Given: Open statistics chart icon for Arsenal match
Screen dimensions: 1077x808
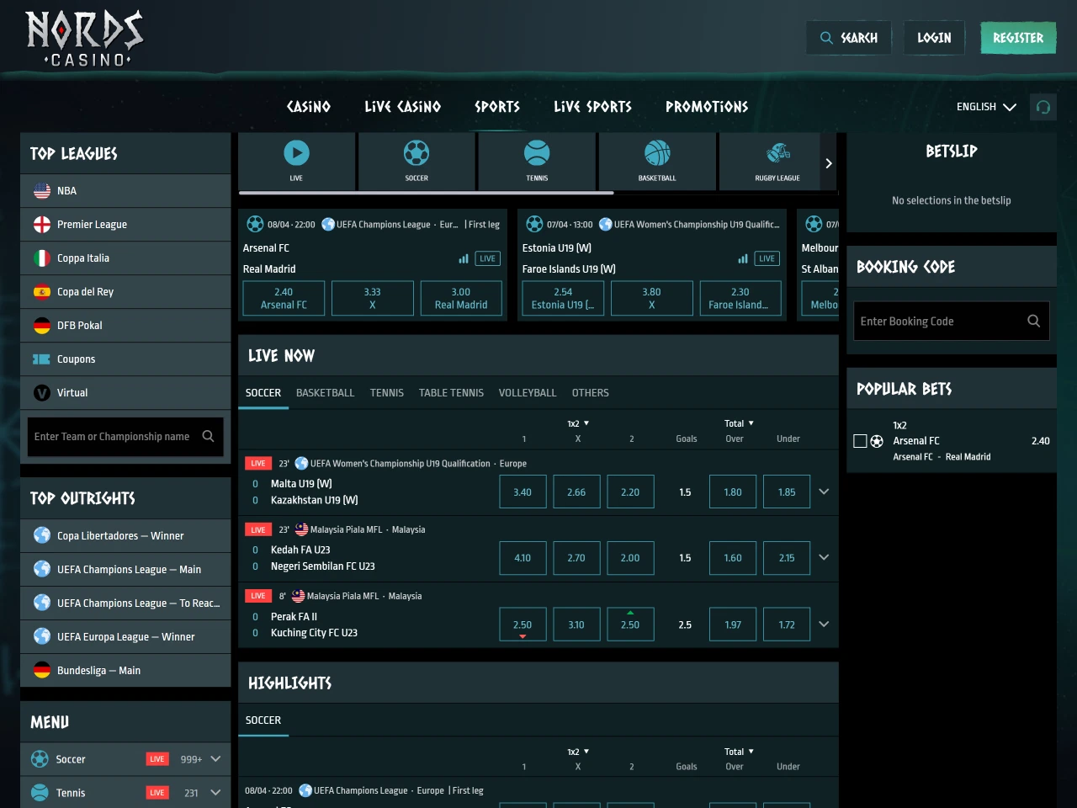Looking at the screenshot, I should tap(463, 258).
